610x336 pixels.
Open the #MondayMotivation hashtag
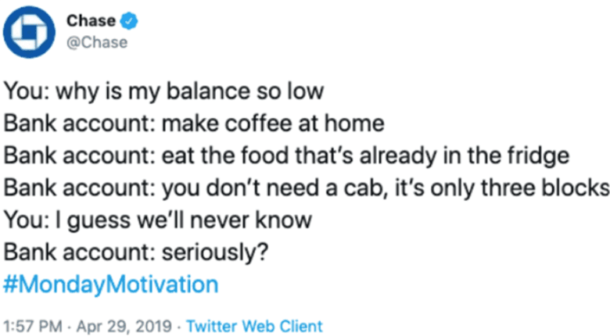[111, 283]
